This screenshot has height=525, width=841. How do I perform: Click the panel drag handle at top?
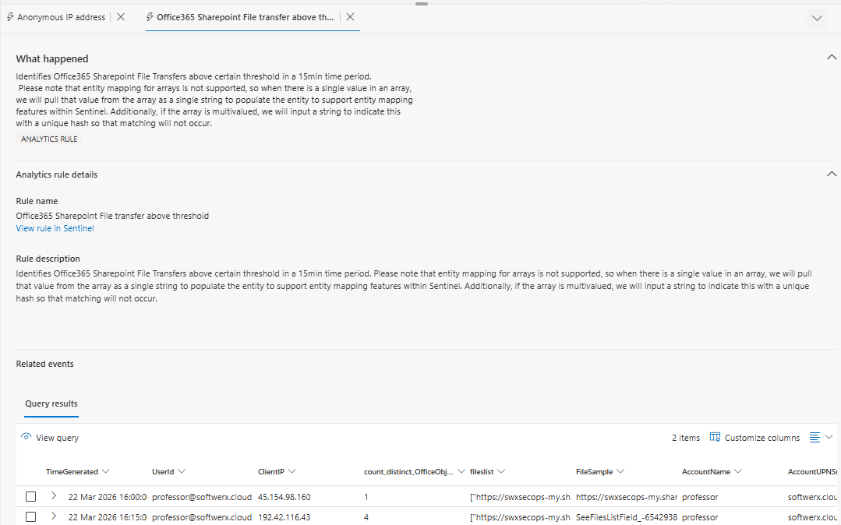(422, 4)
